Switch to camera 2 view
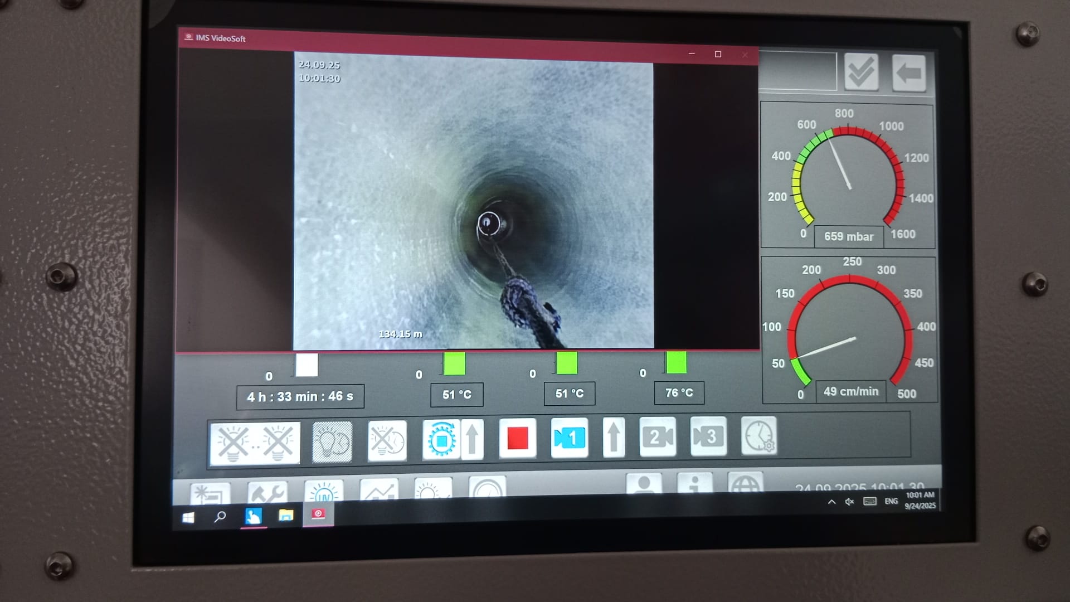Image resolution: width=1070 pixels, height=602 pixels. click(x=657, y=436)
